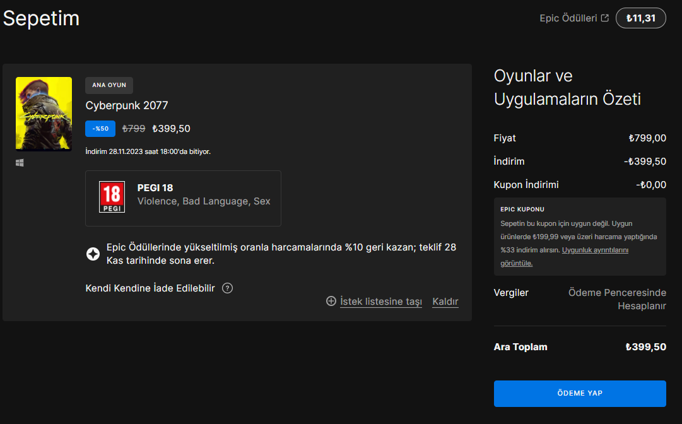Image resolution: width=682 pixels, height=424 pixels.
Task: Select the ANA OYUN tag
Action: pos(109,85)
